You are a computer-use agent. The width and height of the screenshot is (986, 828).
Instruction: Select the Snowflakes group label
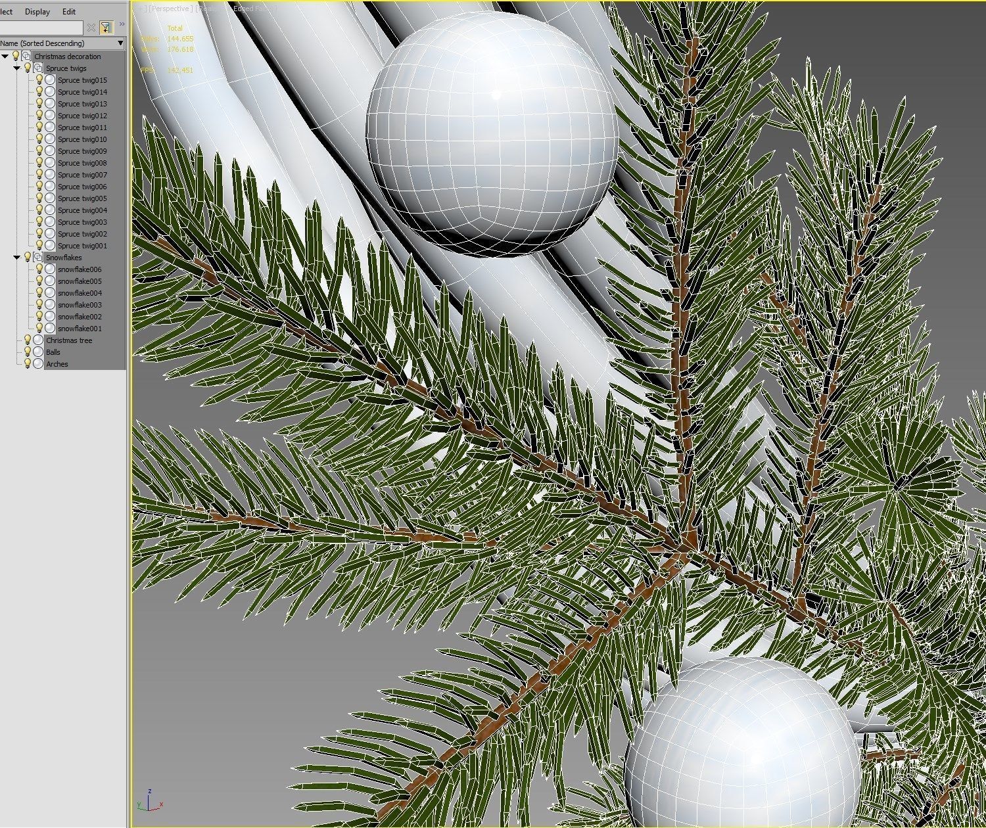coord(64,258)
